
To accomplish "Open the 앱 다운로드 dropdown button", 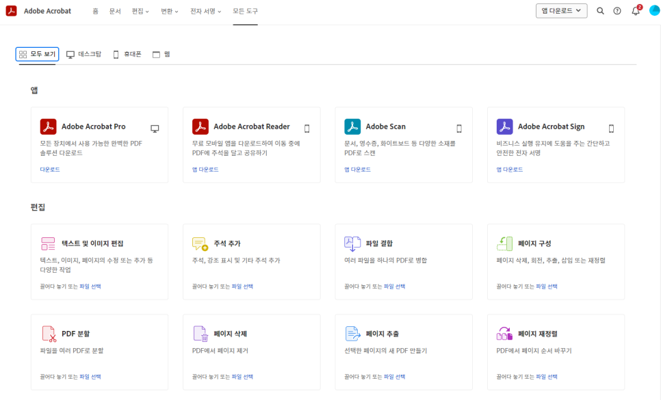I will 562,11.
